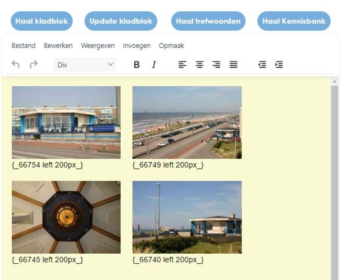Justify the text

(234, 64)
